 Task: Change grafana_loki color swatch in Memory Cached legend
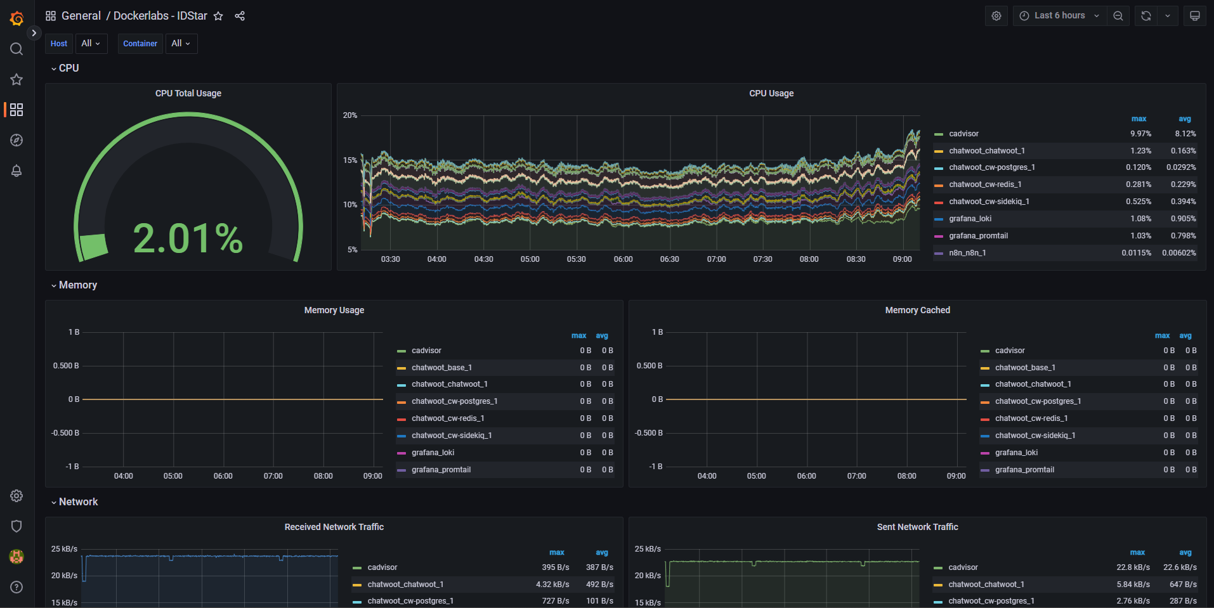click(985, 453)
